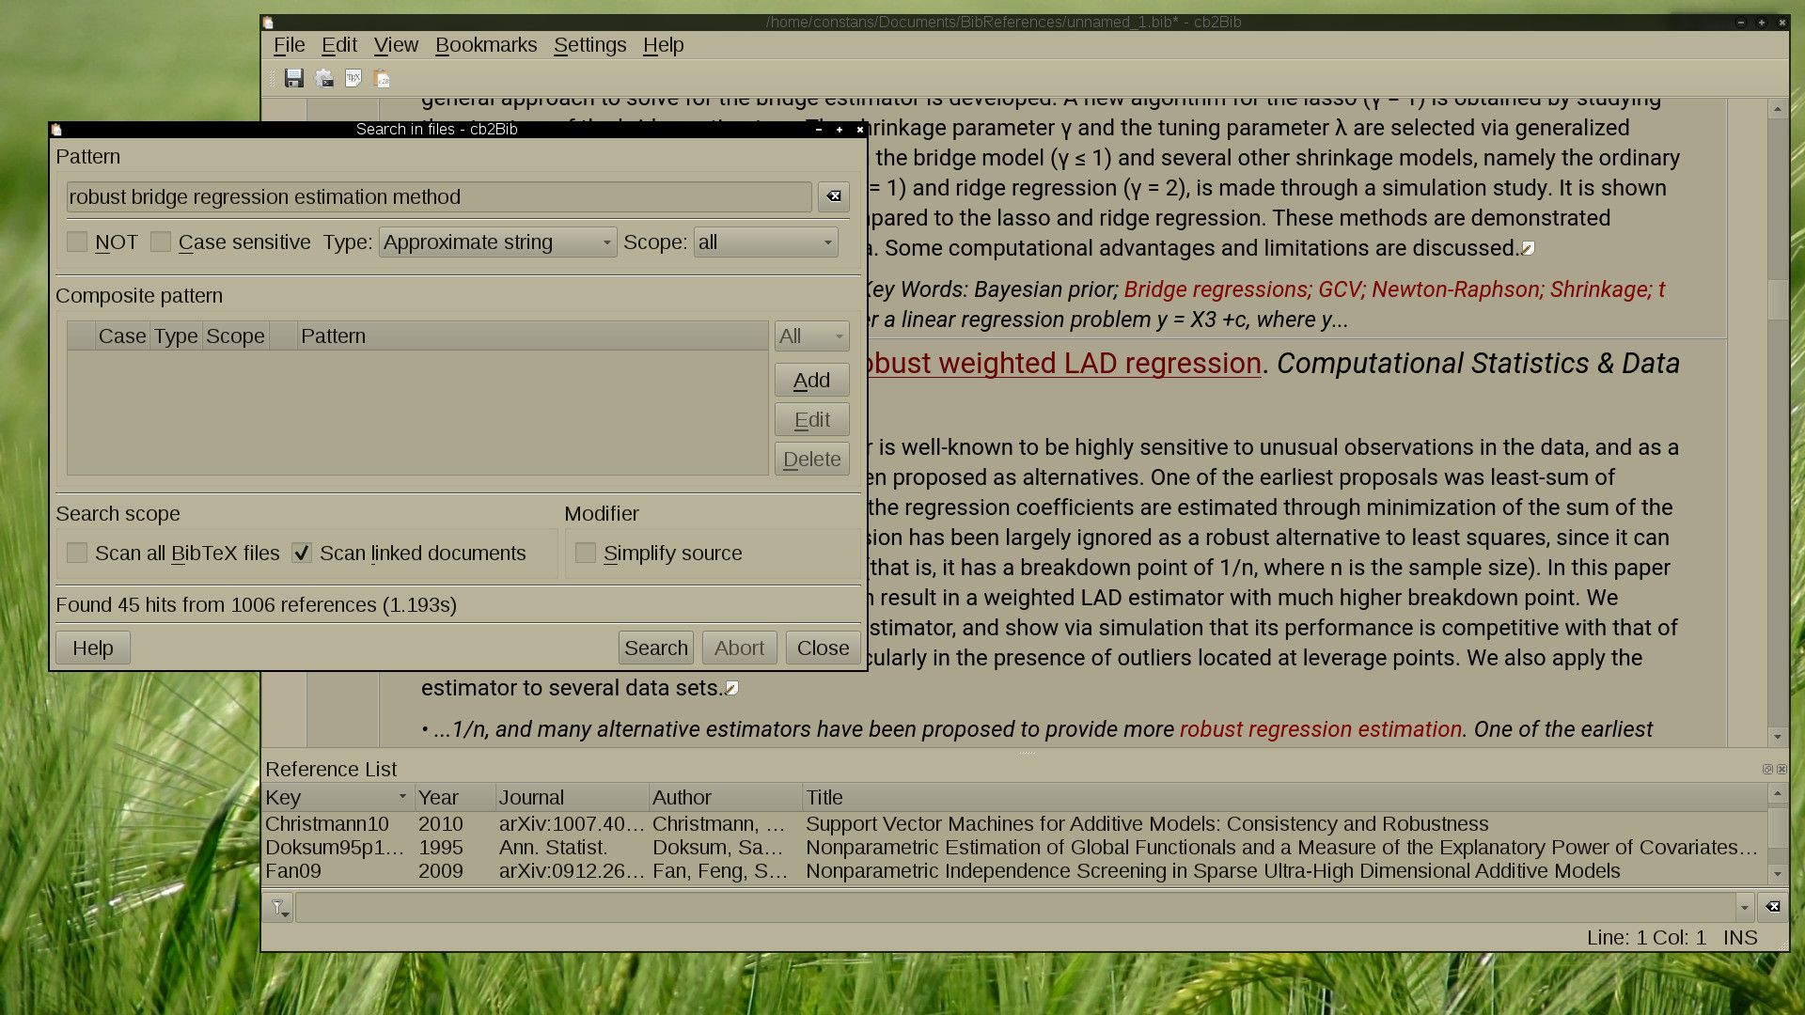
Task: Click the Search button
Action: click(655, 648)
